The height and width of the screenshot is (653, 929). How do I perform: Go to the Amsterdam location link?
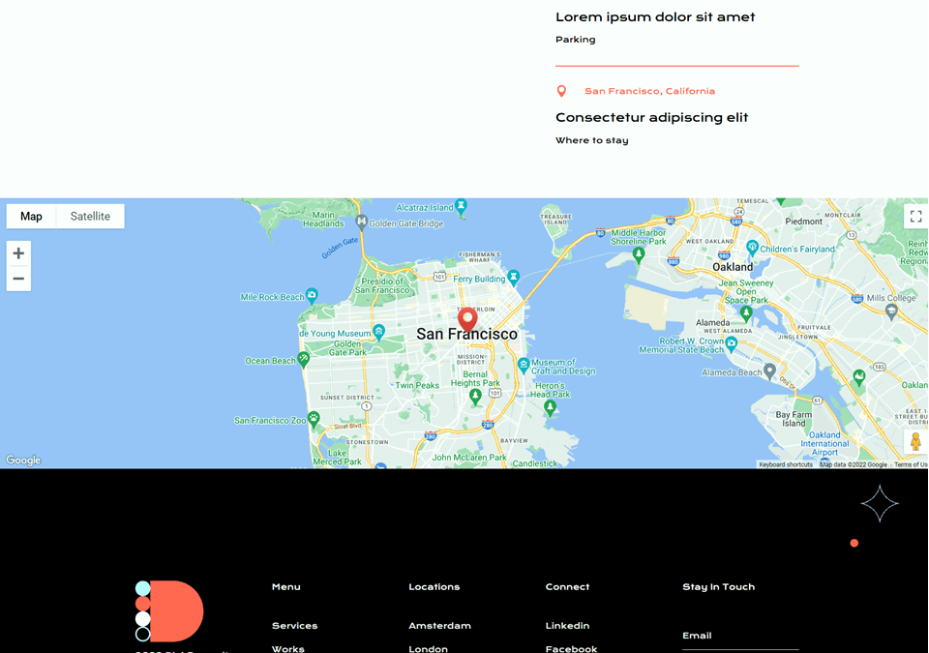coord(439,626)
